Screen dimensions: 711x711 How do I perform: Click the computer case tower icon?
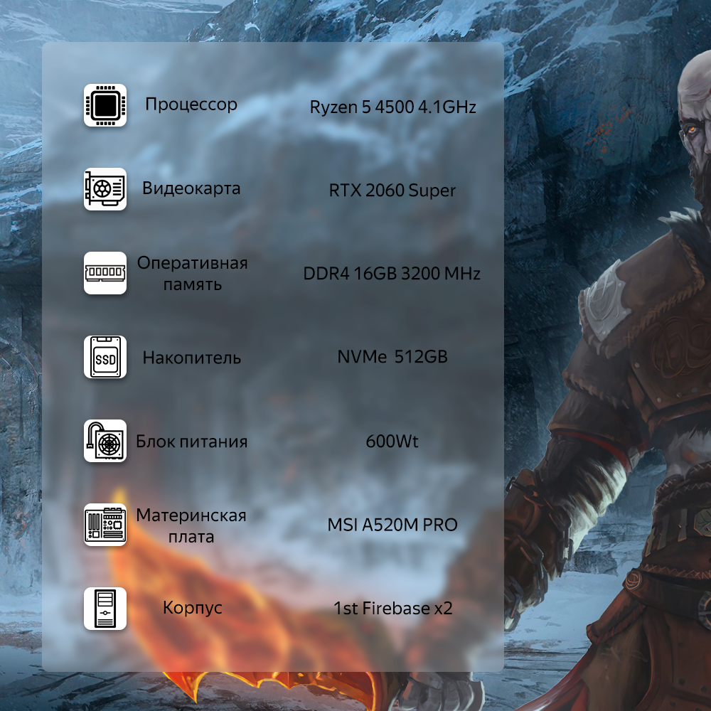tap(105, 609)
